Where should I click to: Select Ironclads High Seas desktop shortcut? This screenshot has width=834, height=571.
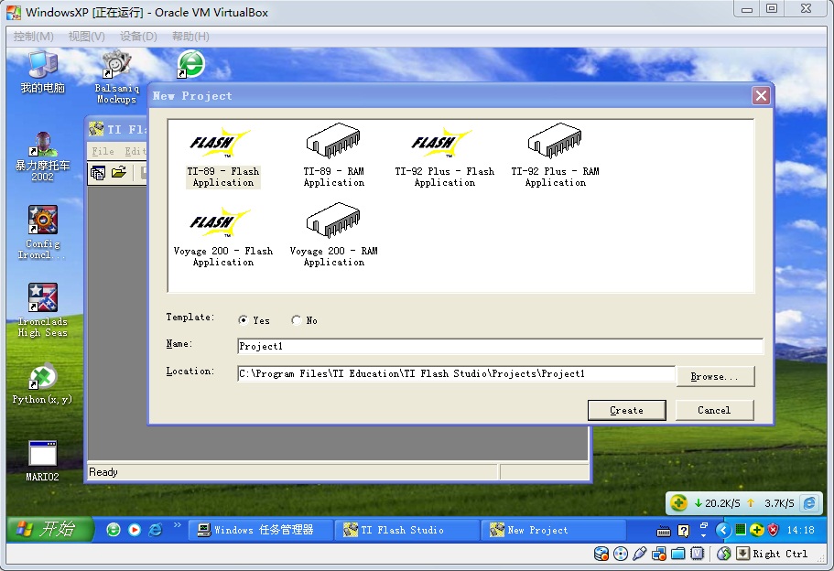(x=42, y=310)
